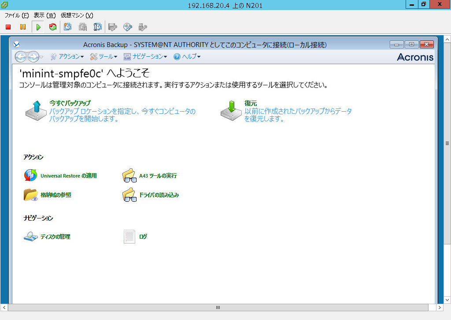The image size is (451, 320).
Task: Maximize the Acronis Backup window
Action: click(412, 44)
